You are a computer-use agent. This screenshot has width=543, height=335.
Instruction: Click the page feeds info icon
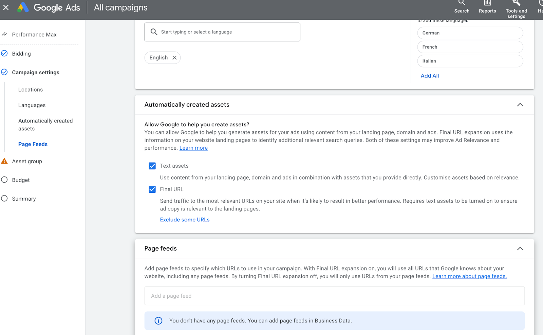coord(158,321)
